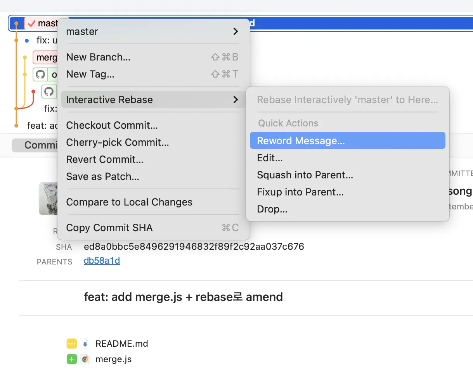This screenshot has height=375, width=473.
Task: Click the red checkmark on the master tag
Action: (31, 24)
